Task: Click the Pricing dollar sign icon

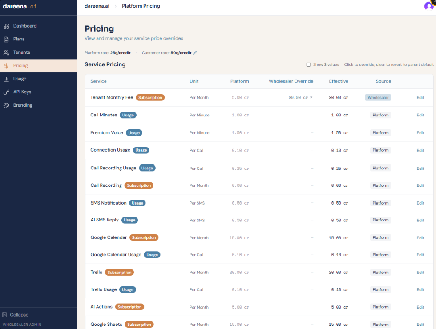Action: [7, 65]
